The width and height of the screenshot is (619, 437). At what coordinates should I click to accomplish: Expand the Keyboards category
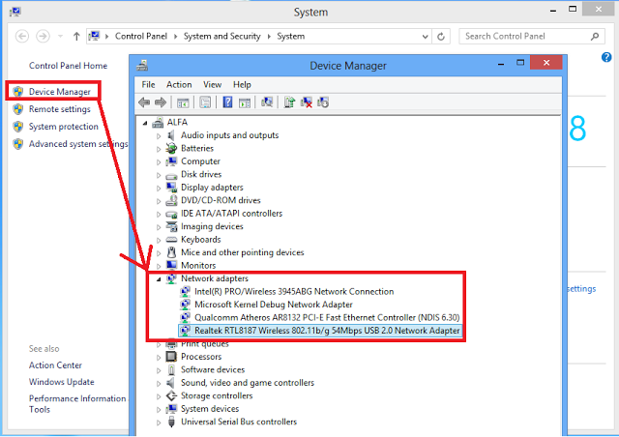point(159,241)
